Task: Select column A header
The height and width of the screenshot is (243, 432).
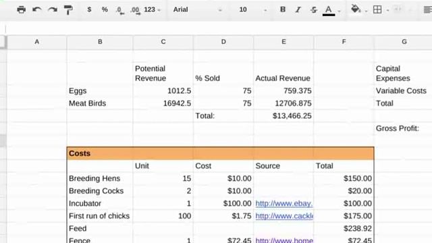Action: (36, 42)
